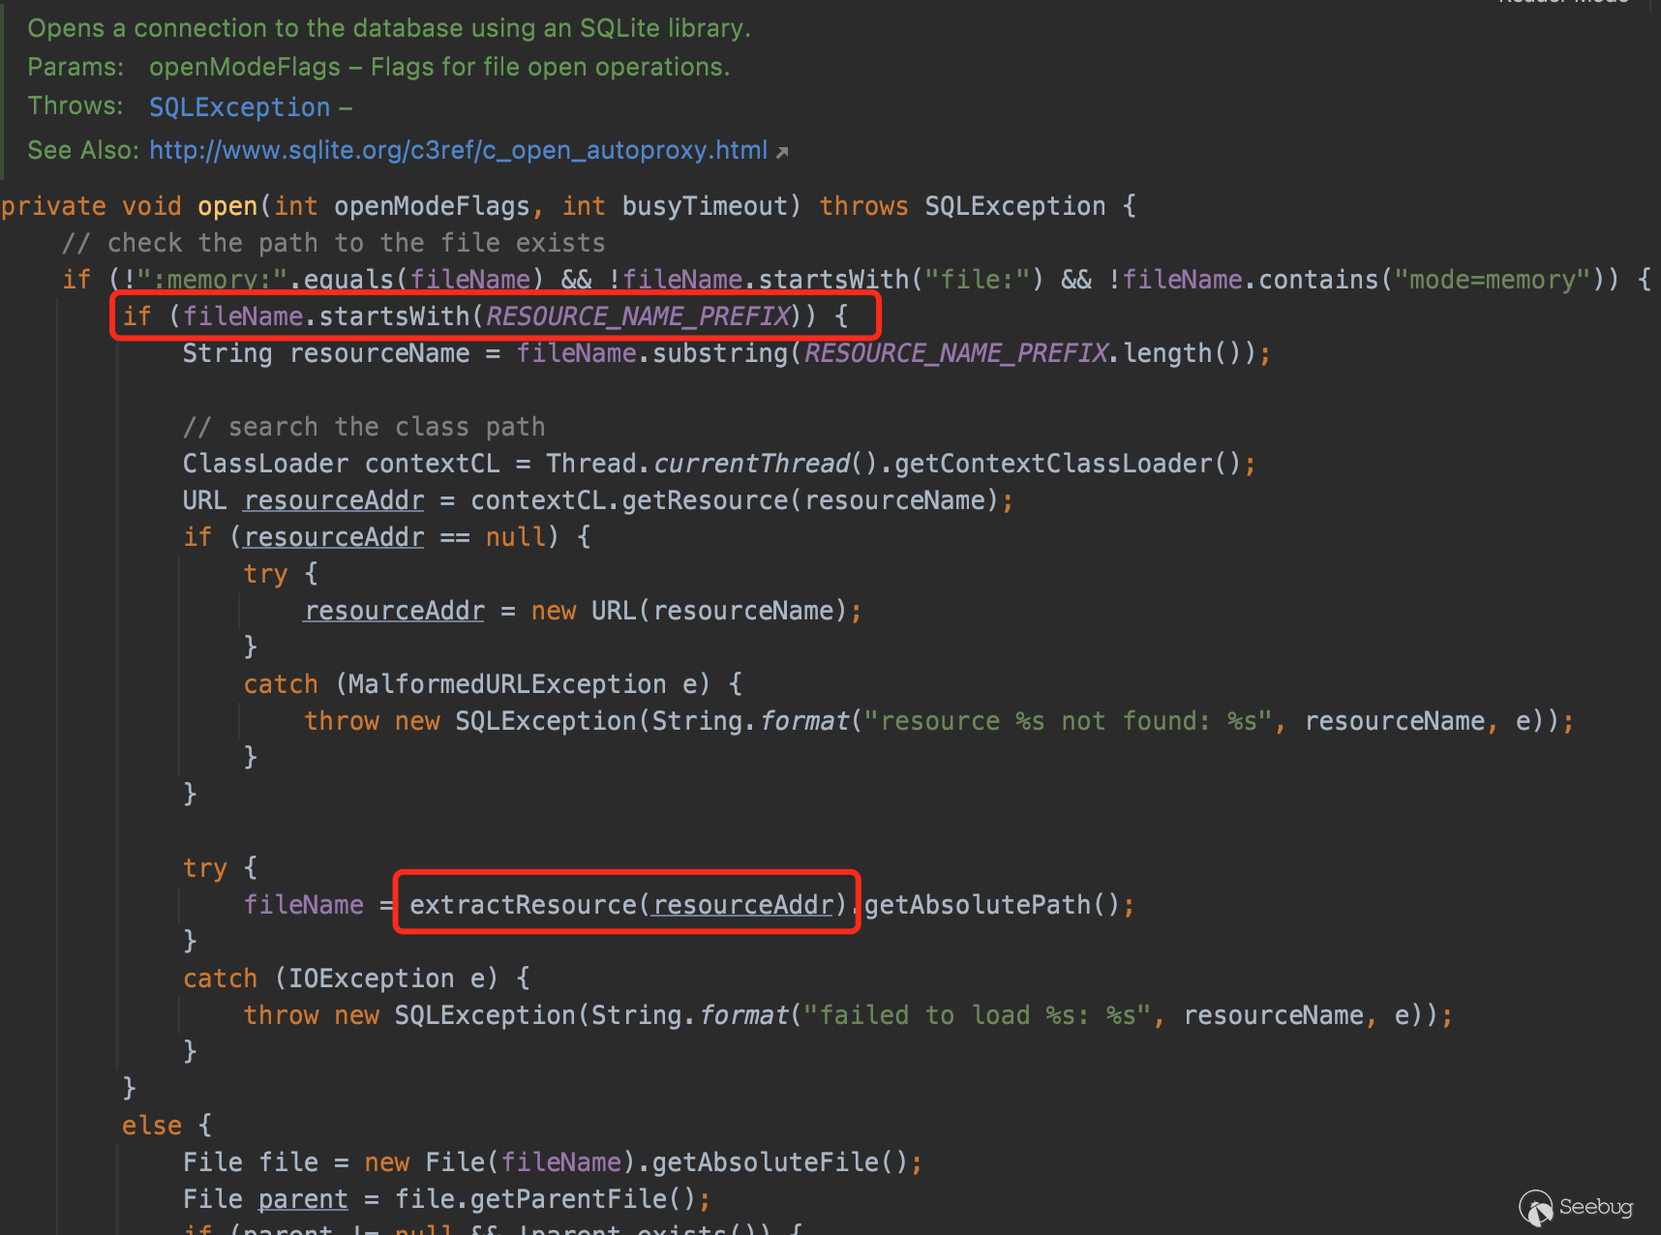Click 'URL' in the 'new URL(resourceName)' expression

coord(614,611)
